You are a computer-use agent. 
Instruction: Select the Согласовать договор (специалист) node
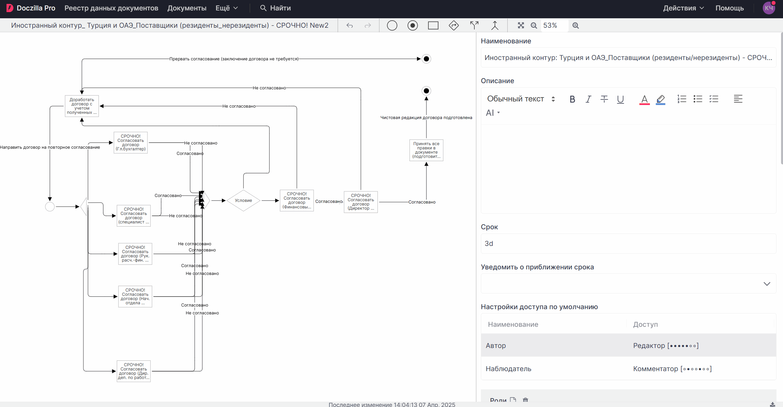(x=134, y=216)
